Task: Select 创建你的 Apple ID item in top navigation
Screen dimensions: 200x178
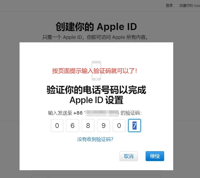Action: pos(190,6)
